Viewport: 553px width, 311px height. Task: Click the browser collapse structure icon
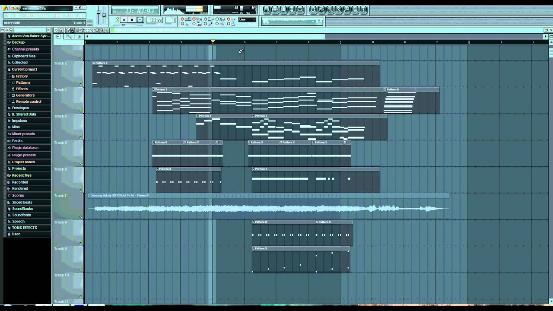pos(7,30)
